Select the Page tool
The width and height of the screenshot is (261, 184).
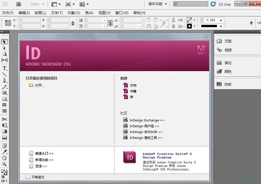click(x=4, y=54)
